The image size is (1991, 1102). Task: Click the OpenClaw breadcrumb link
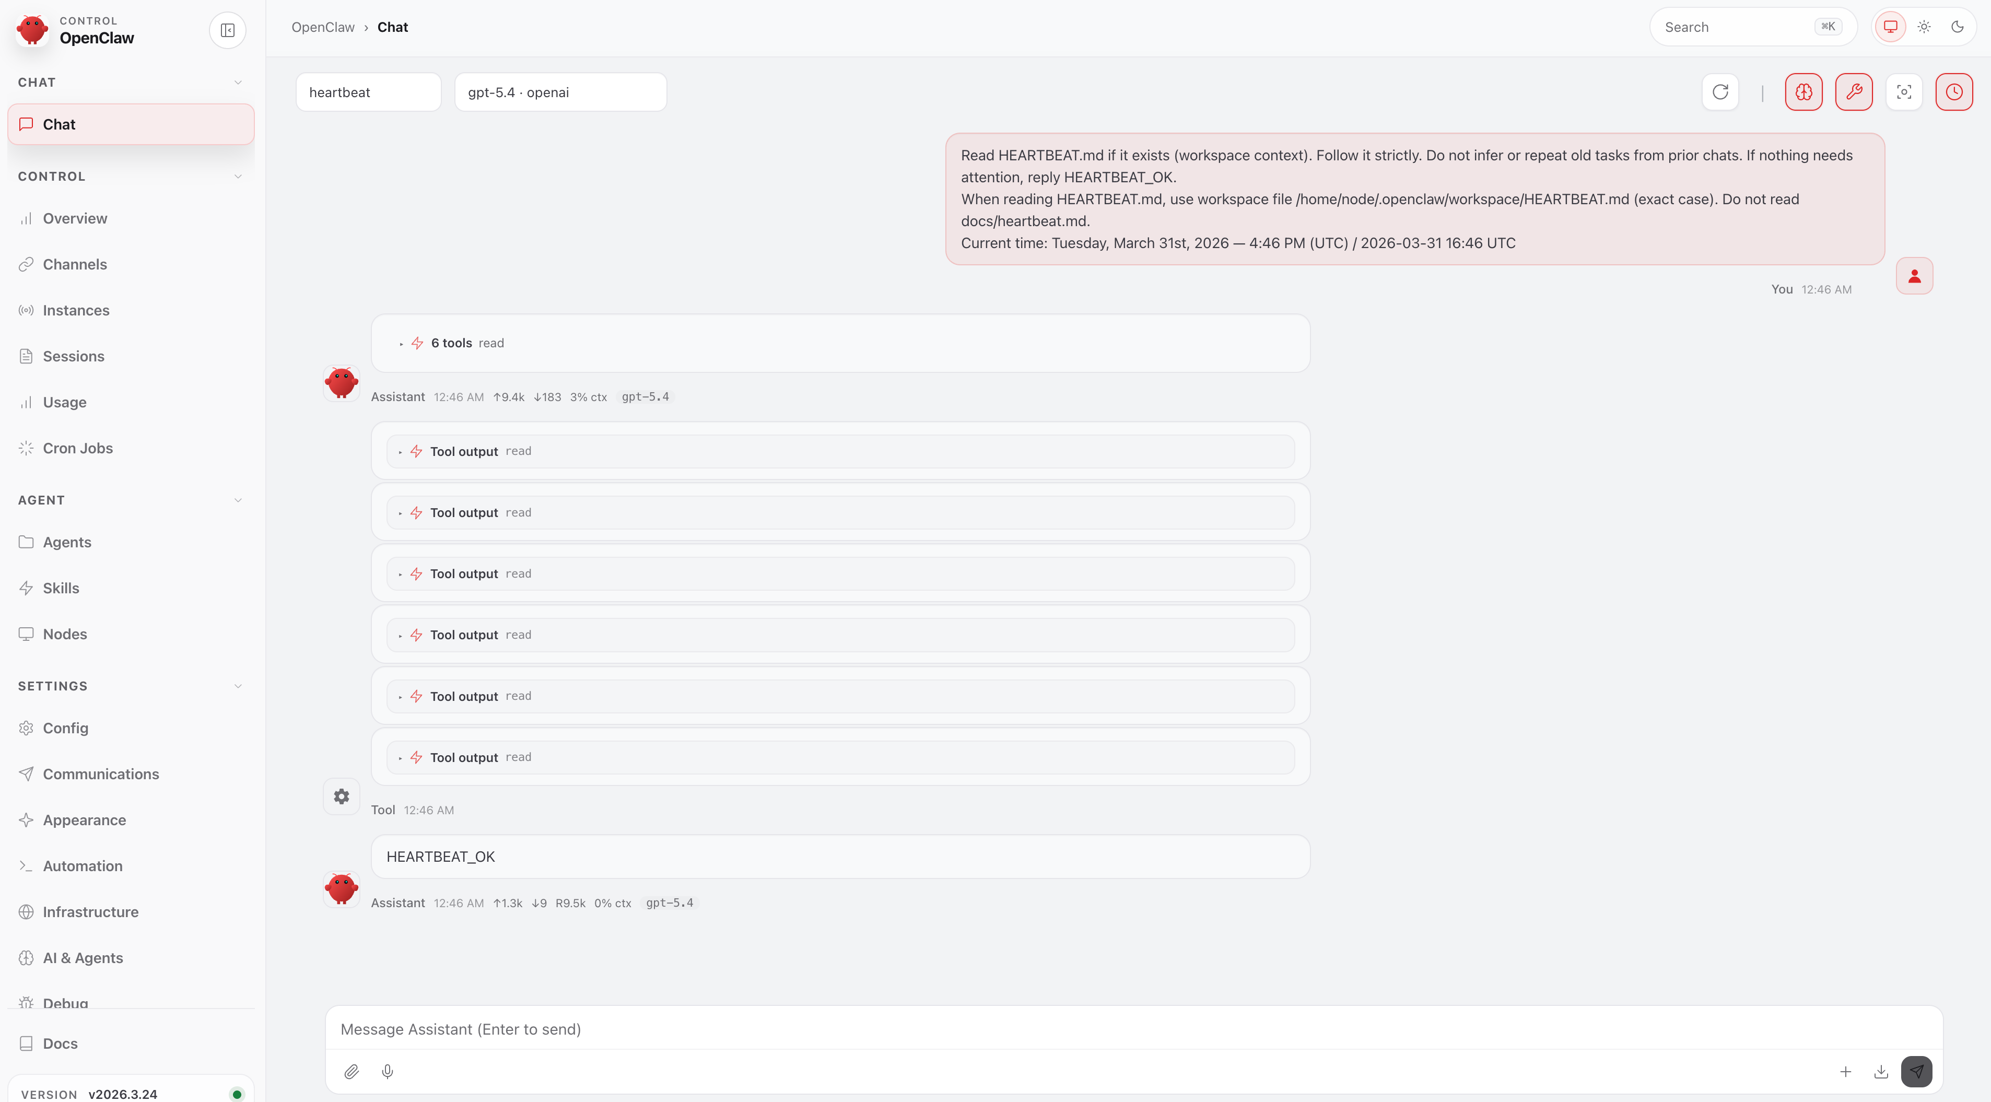(322, 27)
